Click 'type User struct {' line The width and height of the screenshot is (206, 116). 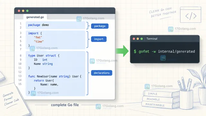click(x=44, y=56)
